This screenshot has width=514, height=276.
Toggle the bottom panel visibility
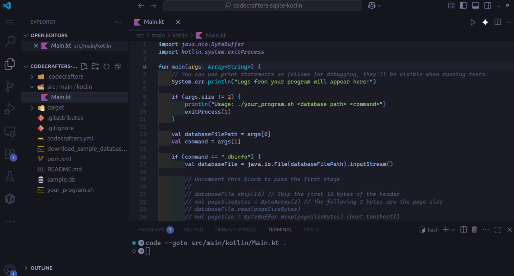(x=475, y=5)
